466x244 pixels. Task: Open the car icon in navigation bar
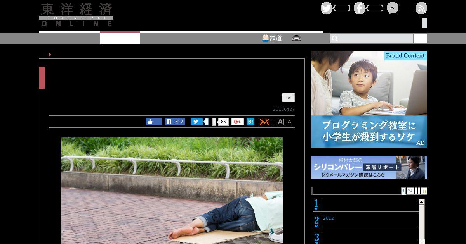297,38
